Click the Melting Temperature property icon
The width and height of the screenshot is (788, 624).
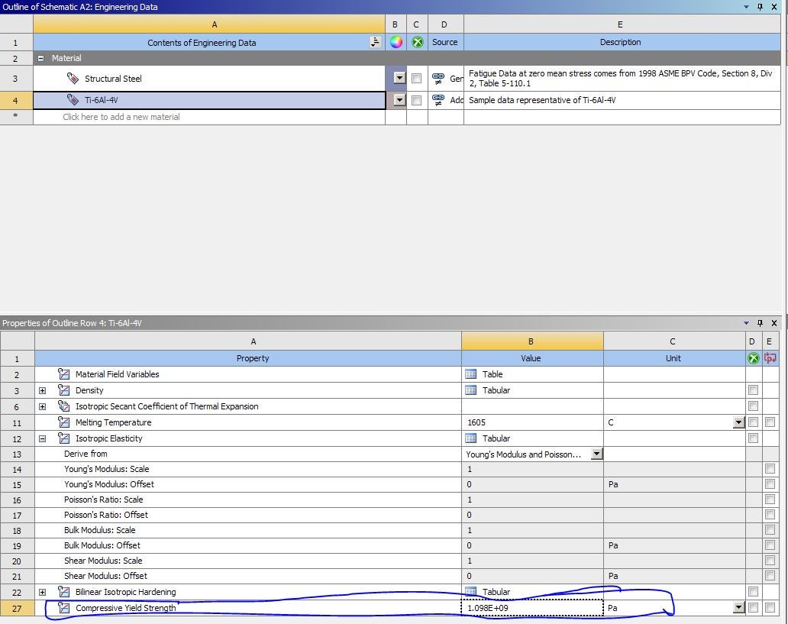pyautogui.click(x=64, y=422)
